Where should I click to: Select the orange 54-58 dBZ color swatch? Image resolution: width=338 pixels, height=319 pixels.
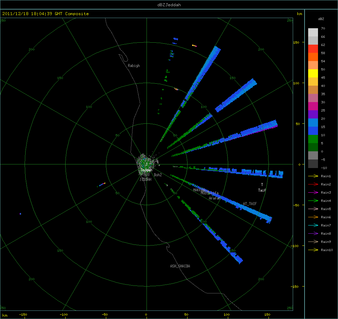313,57
